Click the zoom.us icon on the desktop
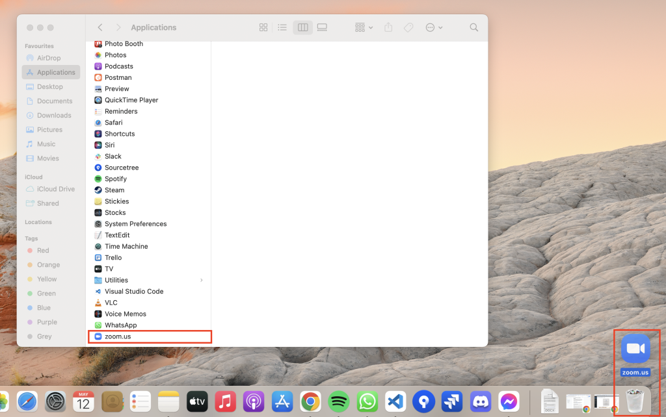Viewport: 666px width, 417px height. point(635,349)
